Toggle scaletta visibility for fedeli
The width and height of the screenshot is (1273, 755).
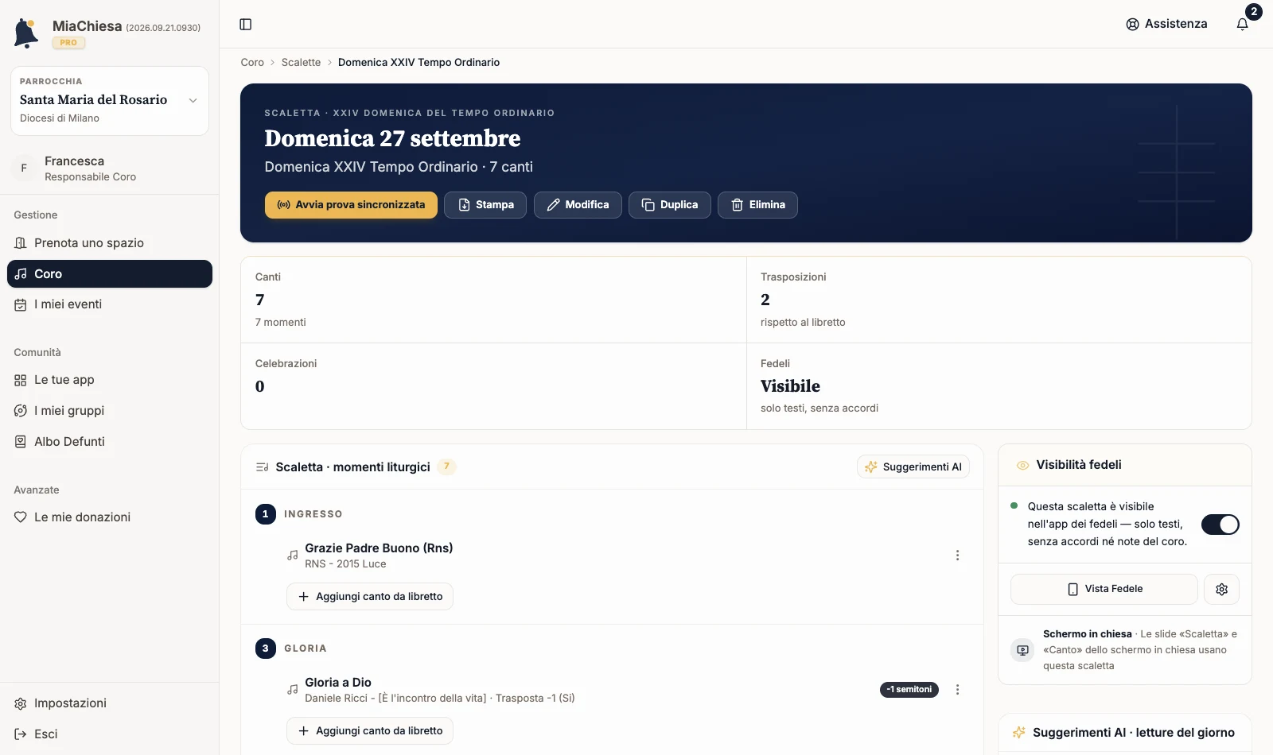[1220, 525]
